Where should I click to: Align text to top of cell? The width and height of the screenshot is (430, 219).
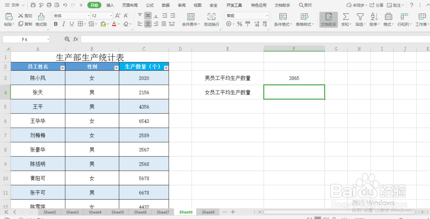point(140,16)
